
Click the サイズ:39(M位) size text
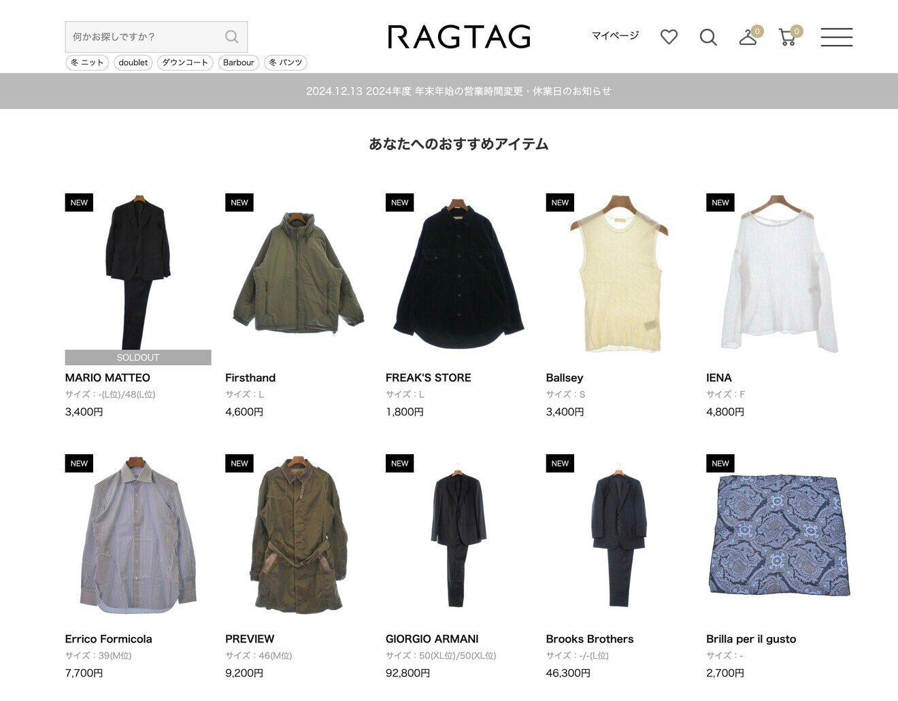point(99,656)
